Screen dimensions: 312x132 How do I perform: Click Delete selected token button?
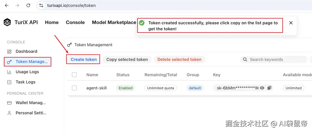click(179, 59)
